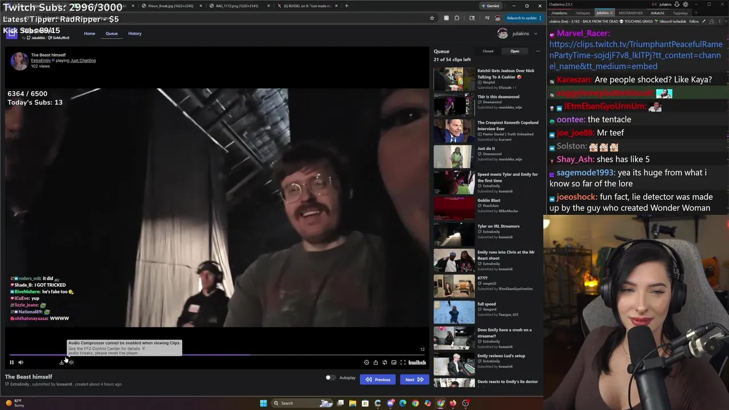This screenshot has width=729, height=410.
Task: Open Firefox from the taskbar
Action: click(x=453, y=403)
